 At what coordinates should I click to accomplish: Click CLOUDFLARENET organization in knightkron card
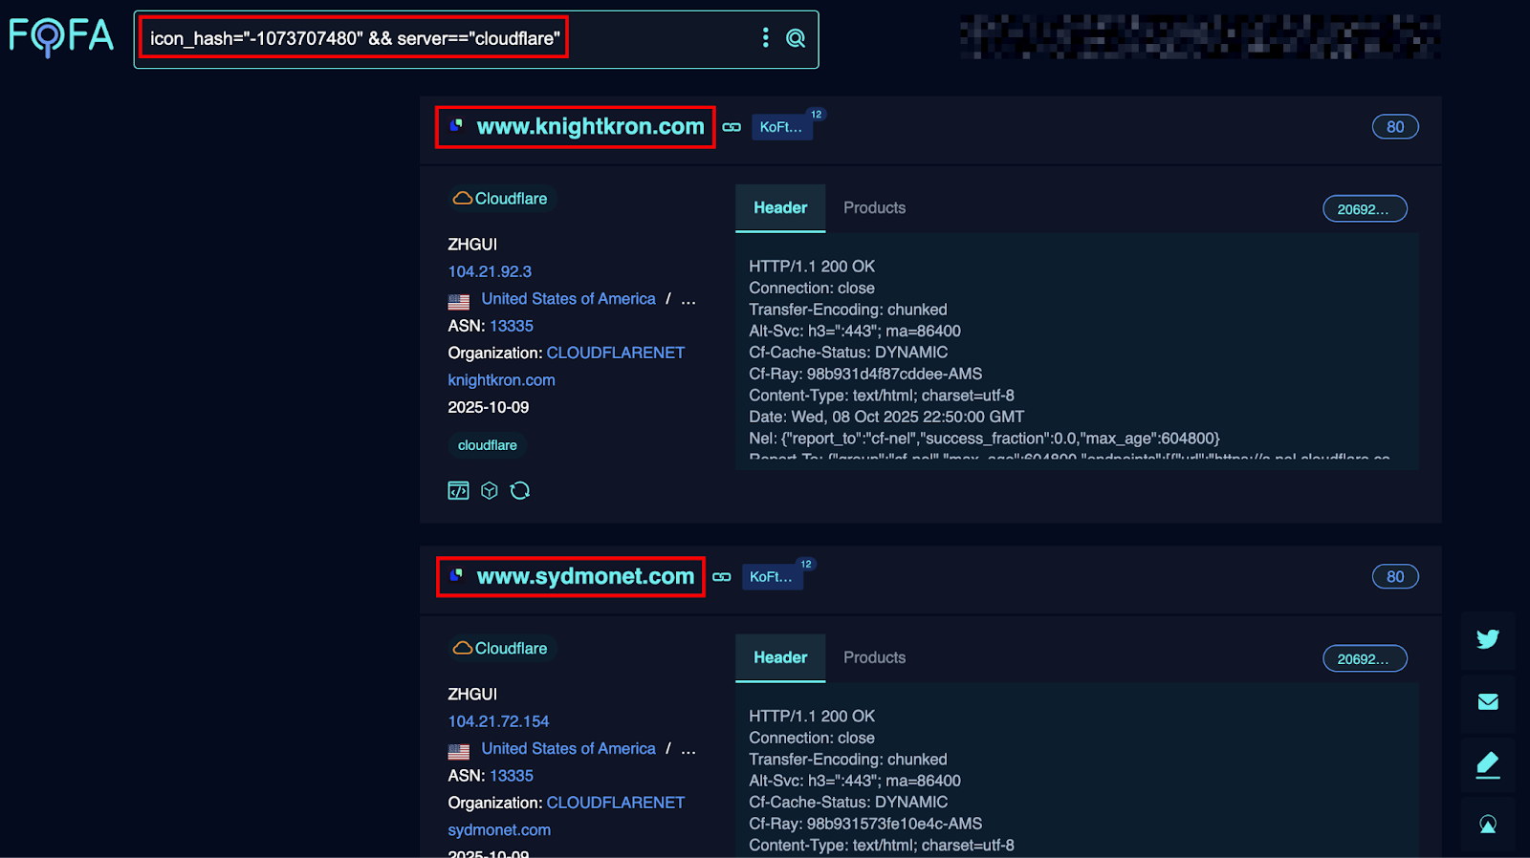tap(616, 353)
